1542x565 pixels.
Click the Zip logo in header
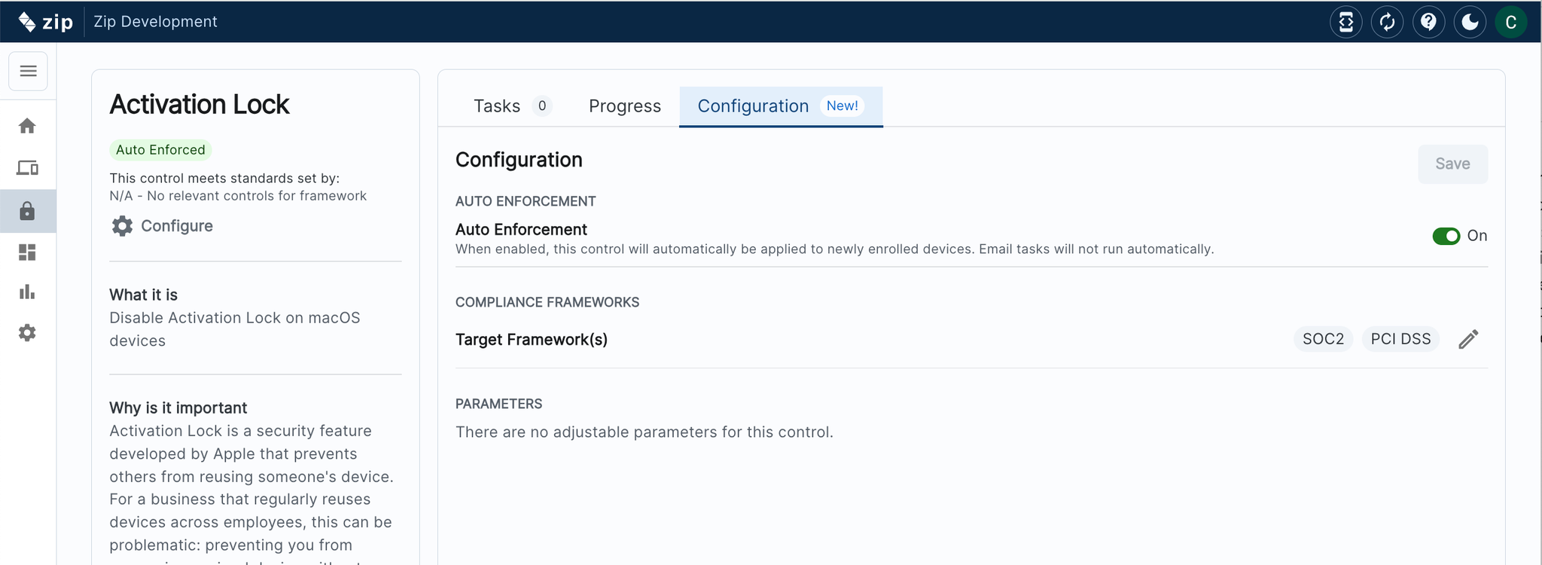[45, 22]
